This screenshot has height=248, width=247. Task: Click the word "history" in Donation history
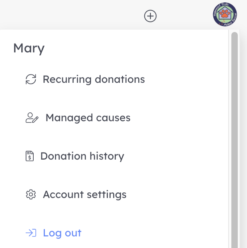click(107, 156)
